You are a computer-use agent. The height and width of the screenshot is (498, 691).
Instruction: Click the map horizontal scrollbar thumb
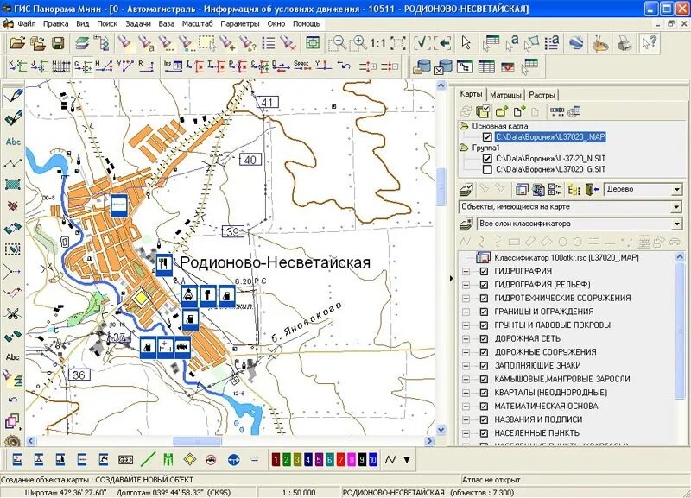[x=197, y=441]
